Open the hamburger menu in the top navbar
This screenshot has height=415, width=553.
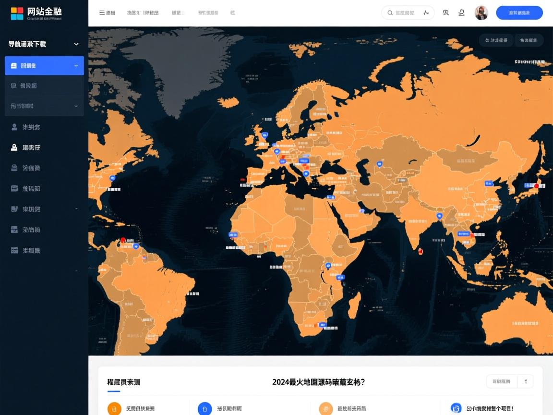(102, 13)
